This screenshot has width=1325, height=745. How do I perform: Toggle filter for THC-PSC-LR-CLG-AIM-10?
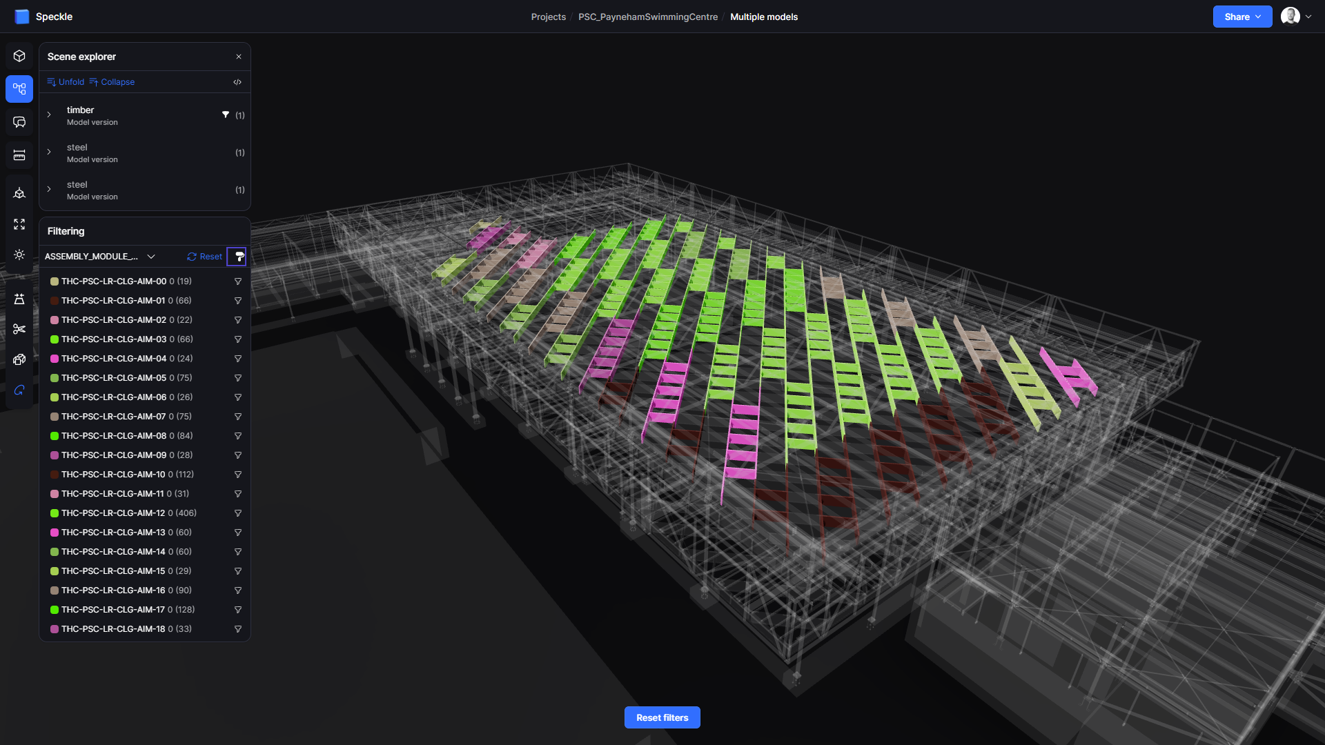coord(237,475)
